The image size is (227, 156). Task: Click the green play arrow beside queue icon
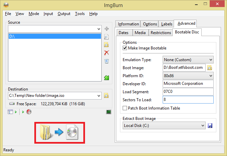tap(16, 112)
